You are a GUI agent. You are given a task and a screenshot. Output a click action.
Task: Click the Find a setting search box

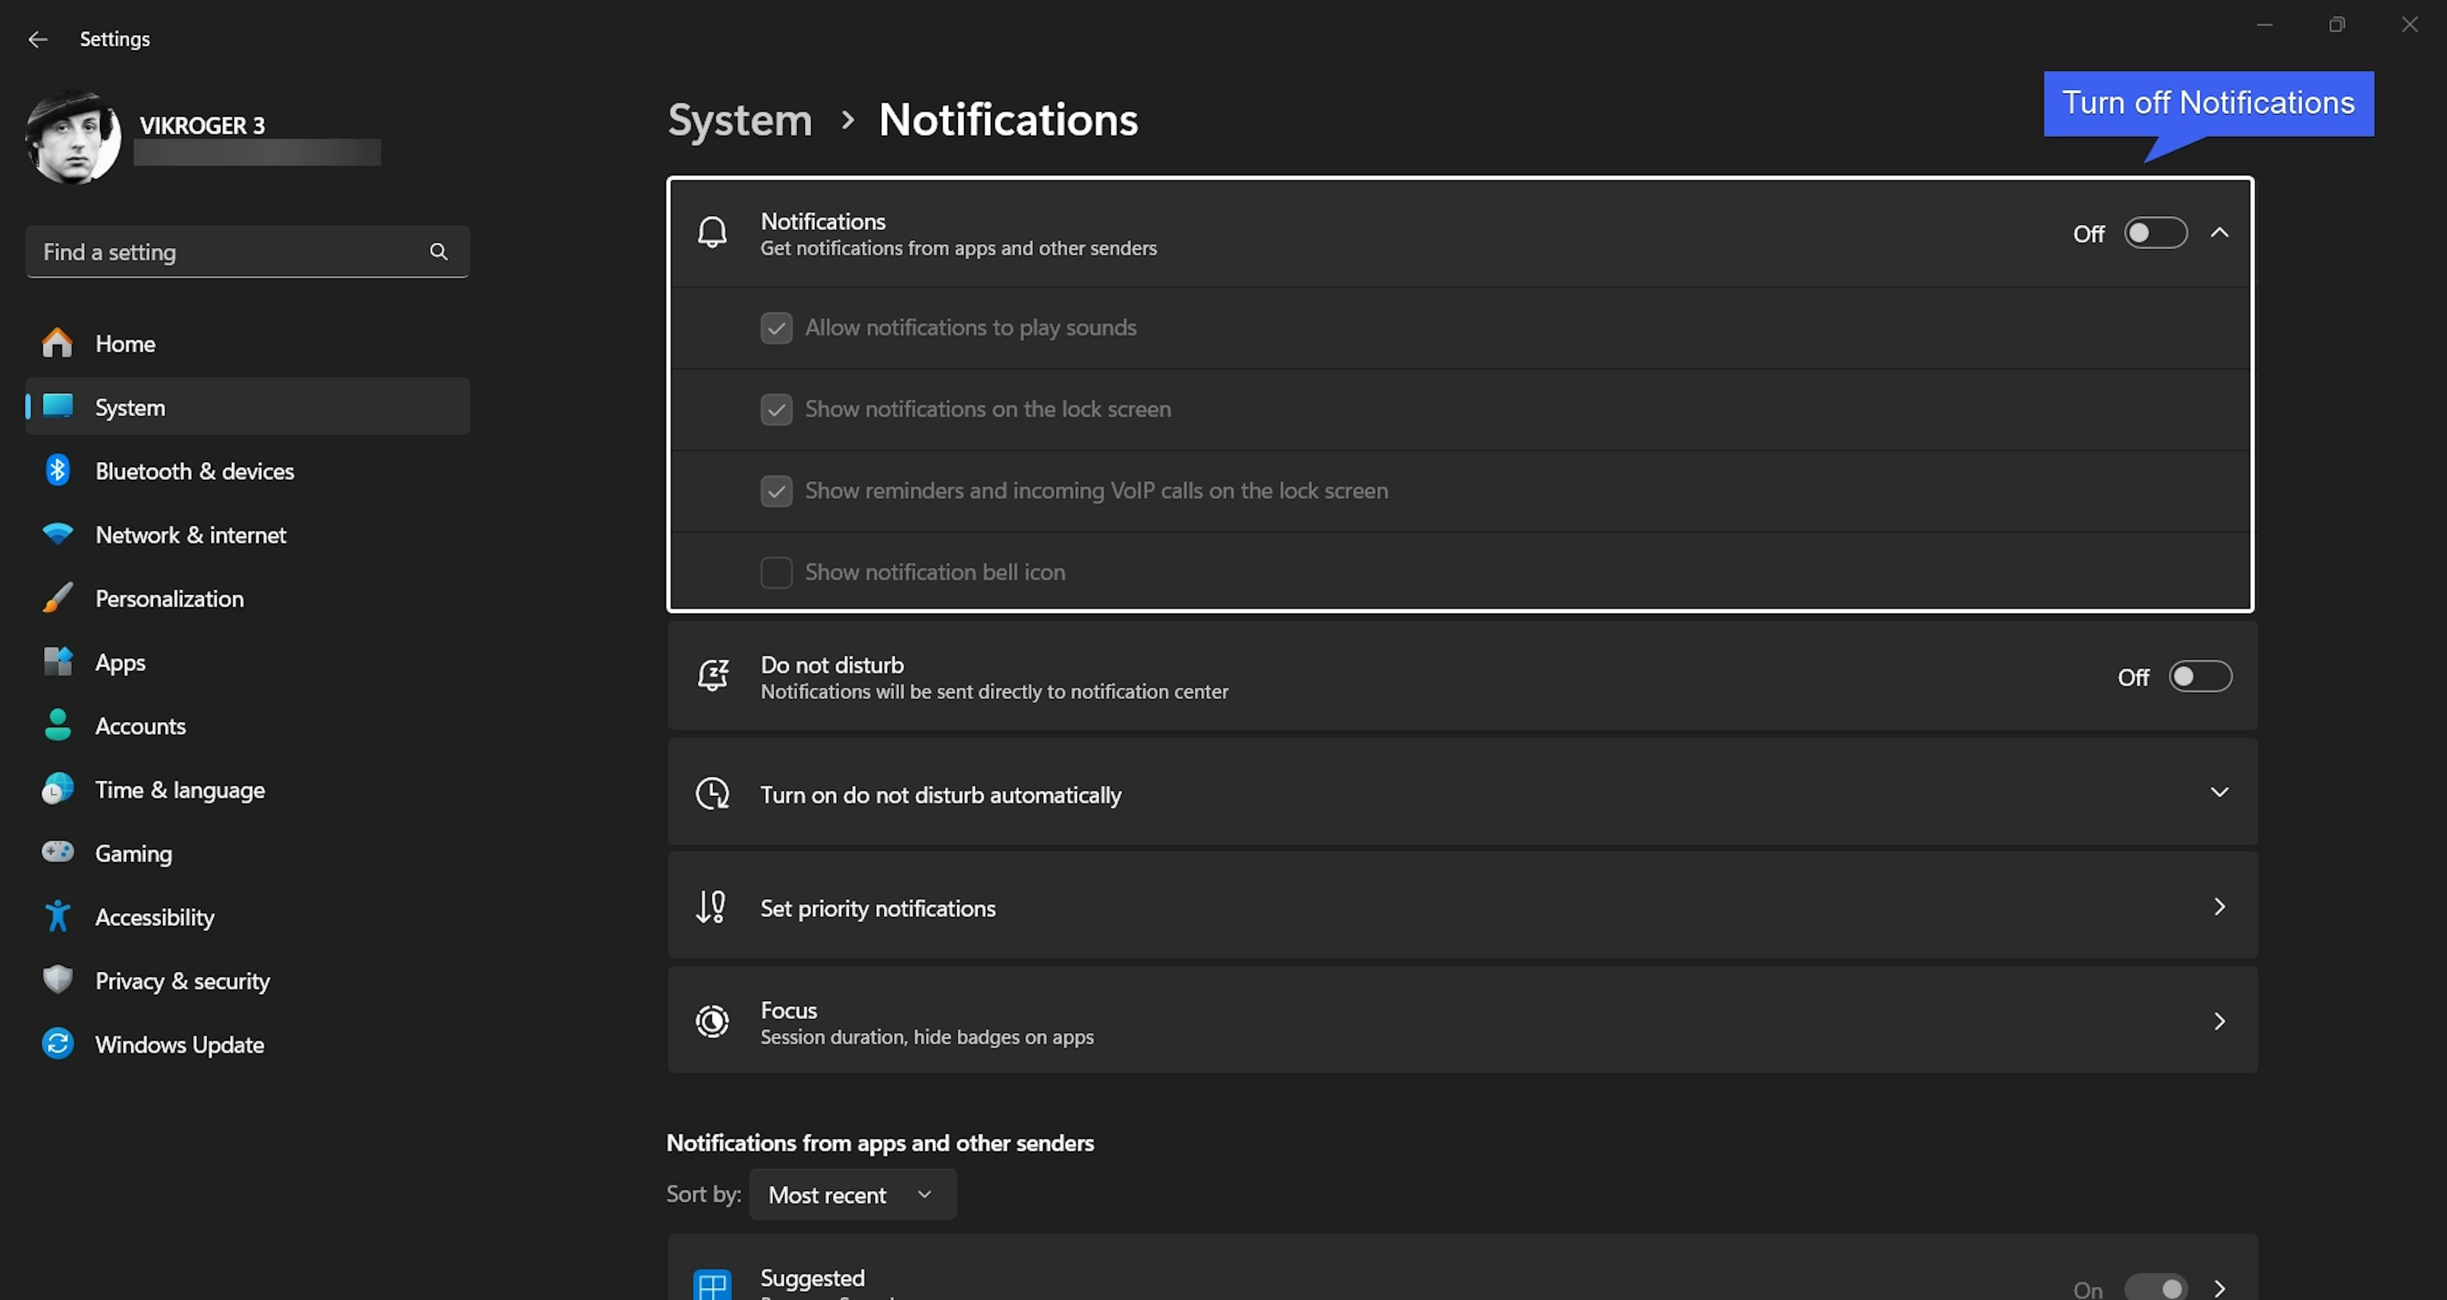pyautogui.click(x=228, y=252)
